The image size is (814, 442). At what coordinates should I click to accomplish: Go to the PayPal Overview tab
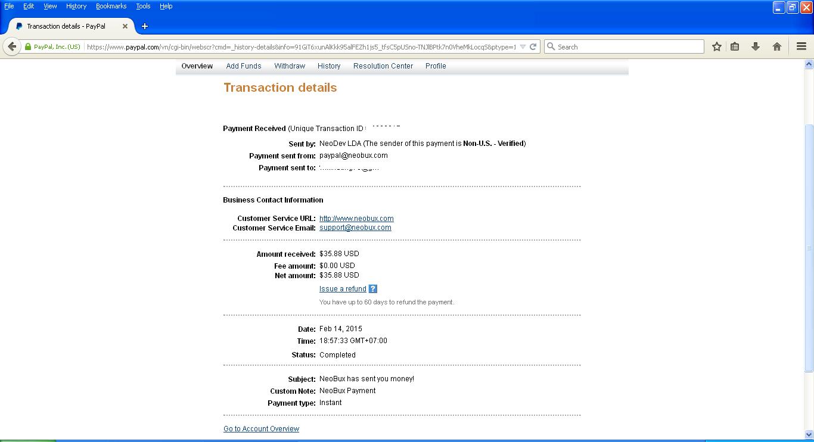coord(197,66)
